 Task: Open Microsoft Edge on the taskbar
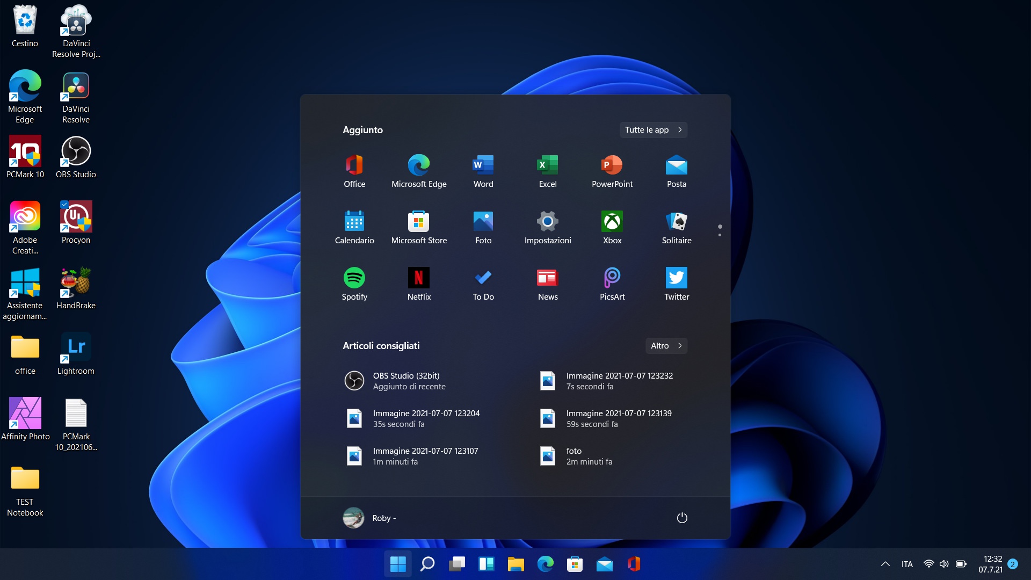(546, 564)
